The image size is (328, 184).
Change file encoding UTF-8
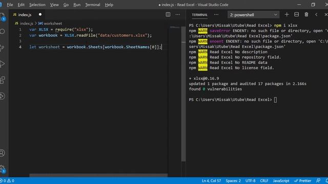click(x=251, y=180)
